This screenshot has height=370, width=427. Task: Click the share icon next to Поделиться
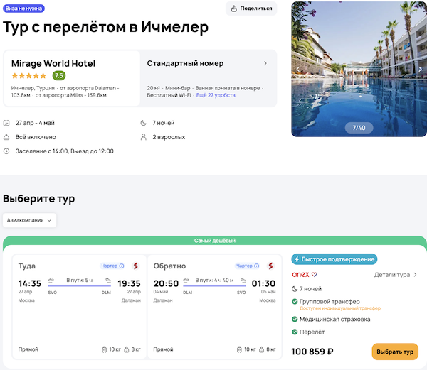tap(236, 9)
